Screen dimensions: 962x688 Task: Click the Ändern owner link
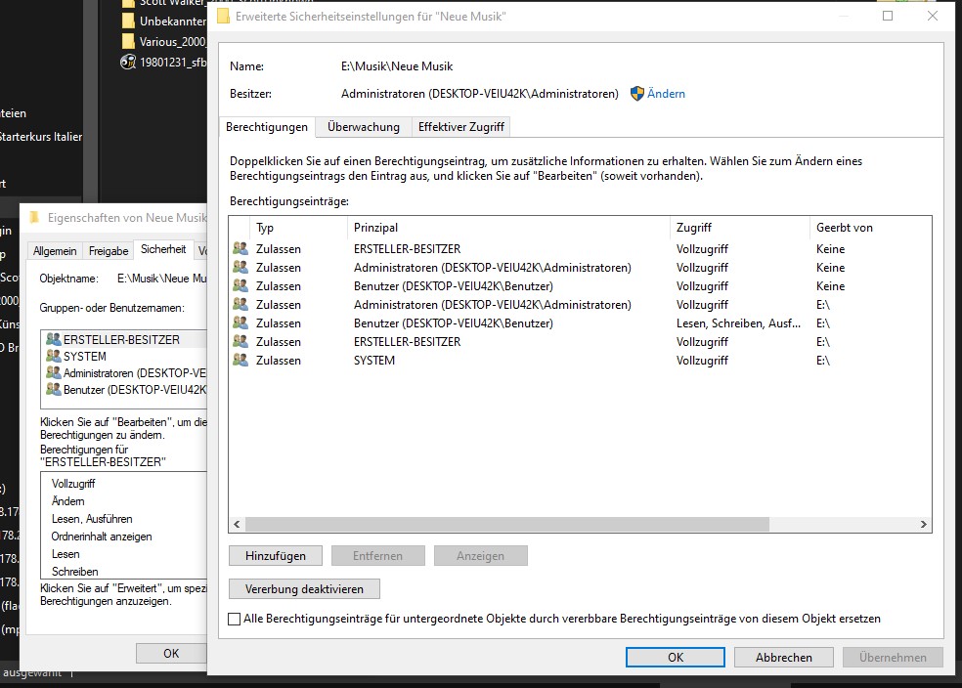pyautogui.click(x=666, y=94)
